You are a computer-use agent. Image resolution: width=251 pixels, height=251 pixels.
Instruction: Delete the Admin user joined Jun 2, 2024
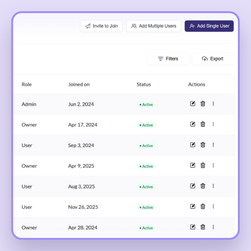[203, 104]
